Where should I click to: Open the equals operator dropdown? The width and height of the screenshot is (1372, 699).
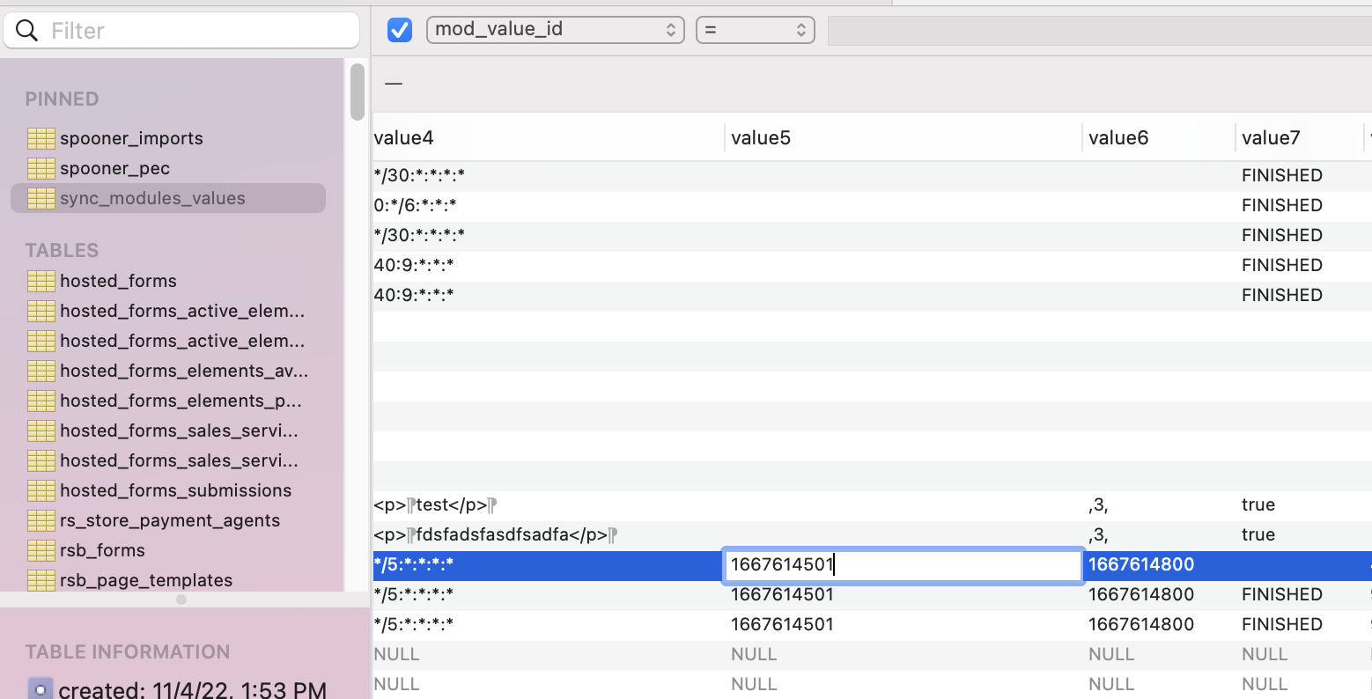click(x=755, y=30)
